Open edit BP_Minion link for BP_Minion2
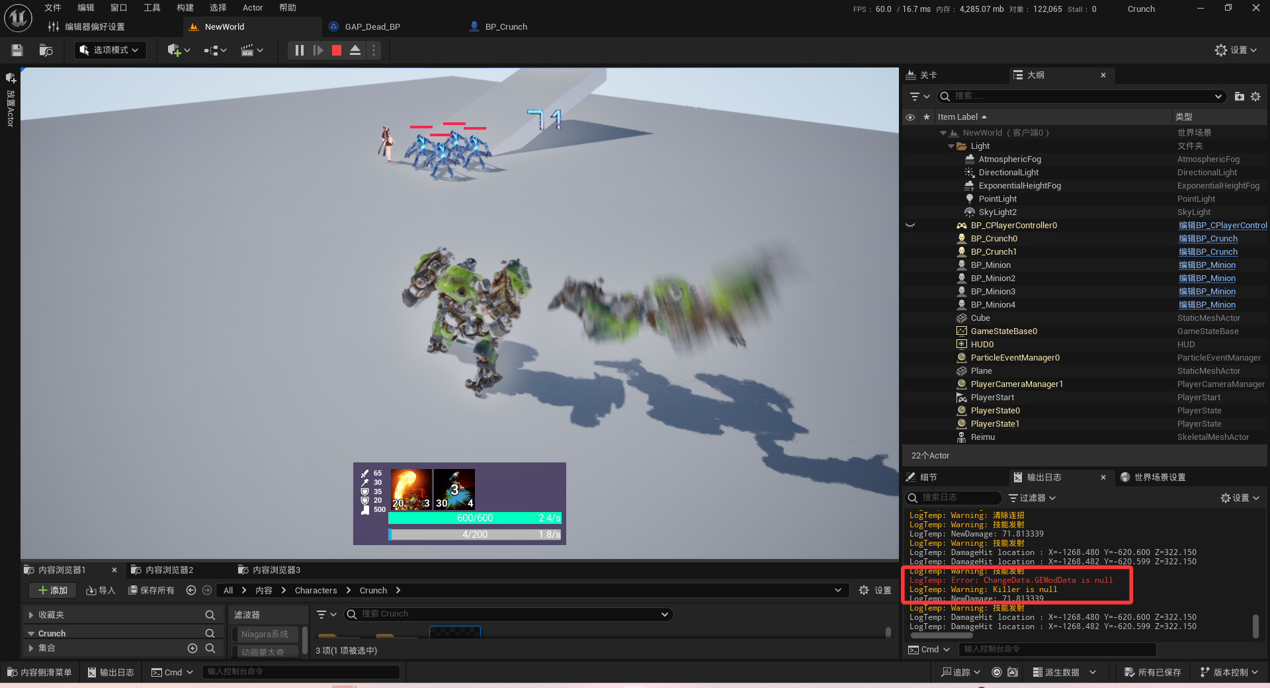Image resolution: width=1270 pixels, height=688 pixels. (x=1207, y=279)
